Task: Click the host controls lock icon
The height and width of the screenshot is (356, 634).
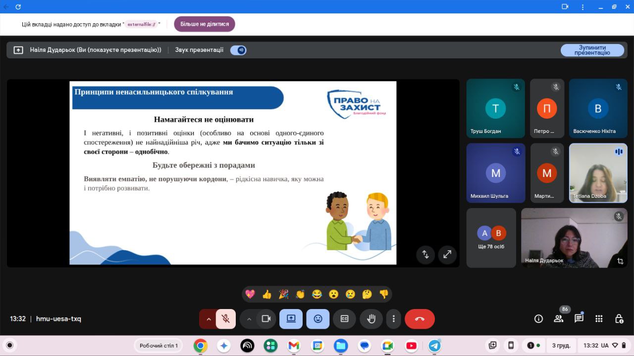Action: coord(619,319)
